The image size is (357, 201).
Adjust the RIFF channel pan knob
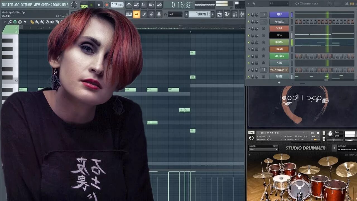[x=253, y=15]
